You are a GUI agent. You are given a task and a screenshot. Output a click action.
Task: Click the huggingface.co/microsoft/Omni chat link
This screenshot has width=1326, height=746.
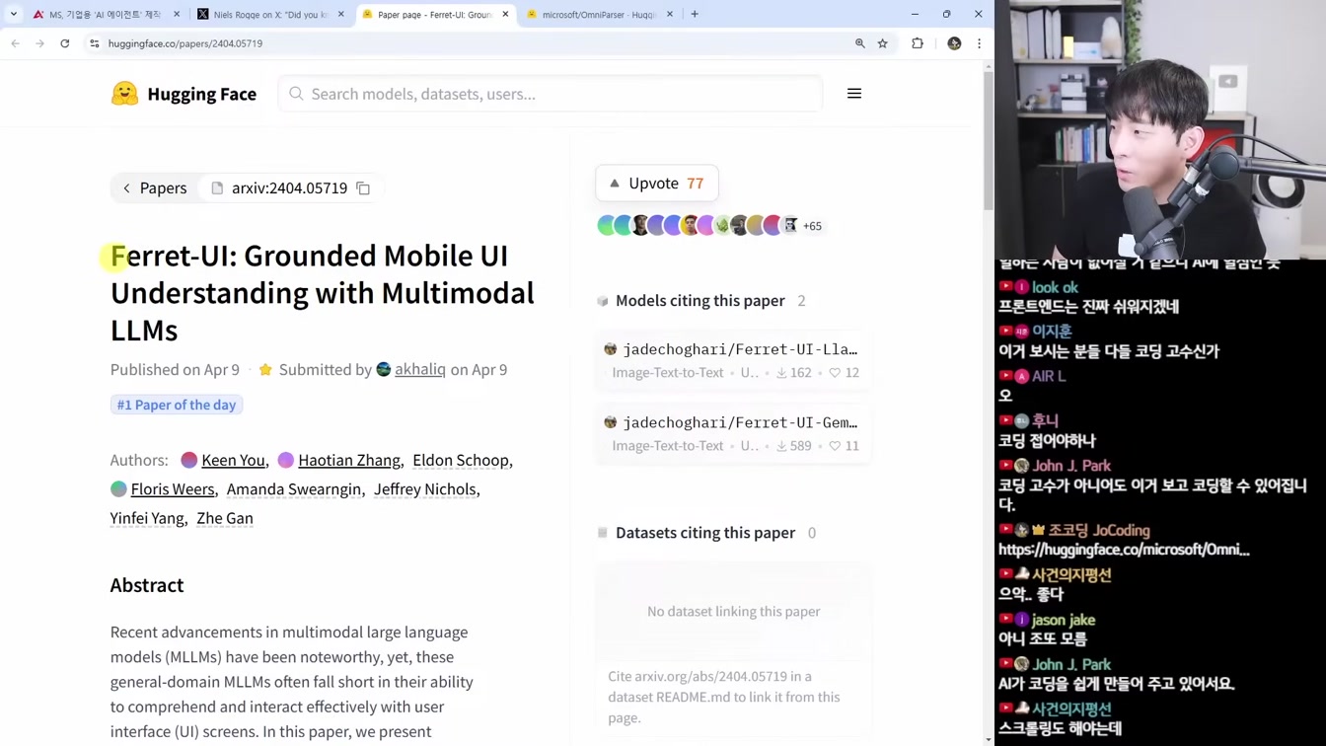1124,550
